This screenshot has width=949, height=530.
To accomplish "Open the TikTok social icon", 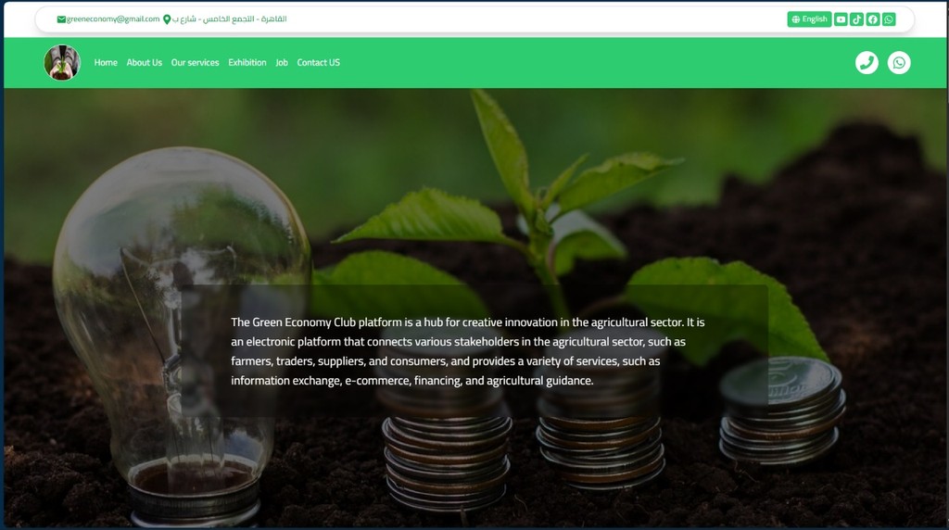I will point(856,19).
